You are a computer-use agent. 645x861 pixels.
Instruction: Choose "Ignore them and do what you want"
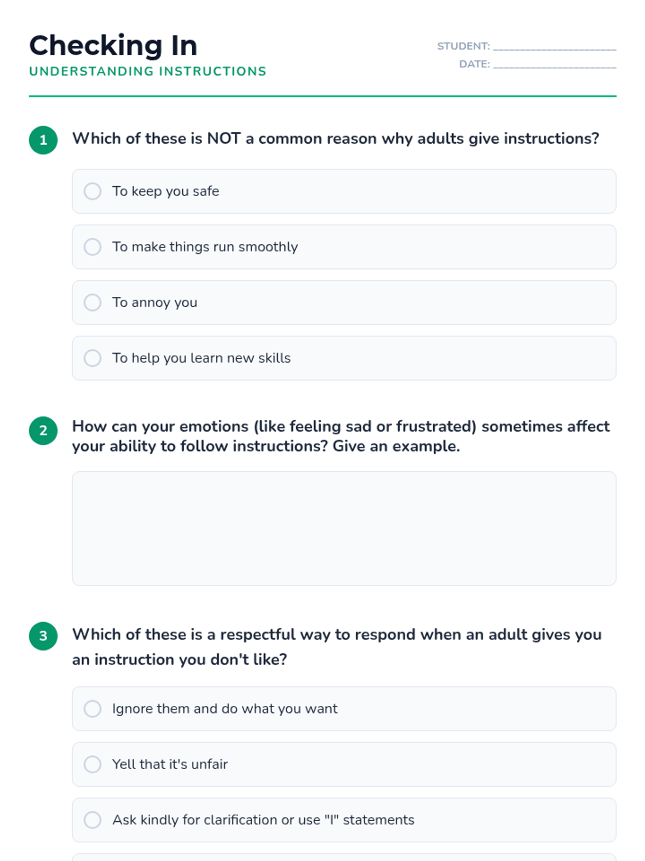[x=344, y=709]
